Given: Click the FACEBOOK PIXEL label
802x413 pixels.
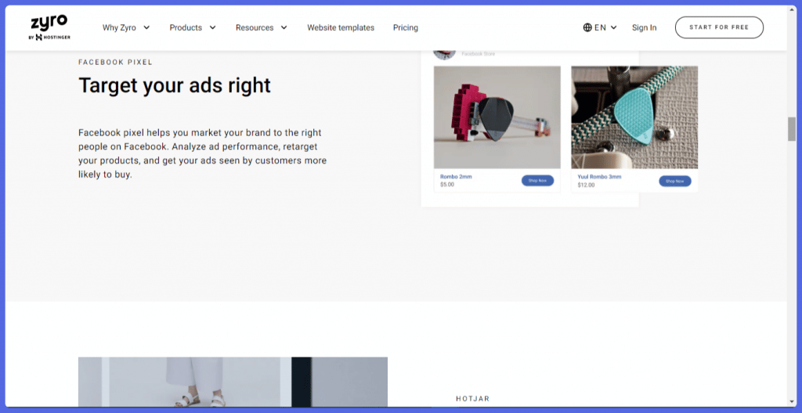Looking at the screenshot, I should [116, 63].
